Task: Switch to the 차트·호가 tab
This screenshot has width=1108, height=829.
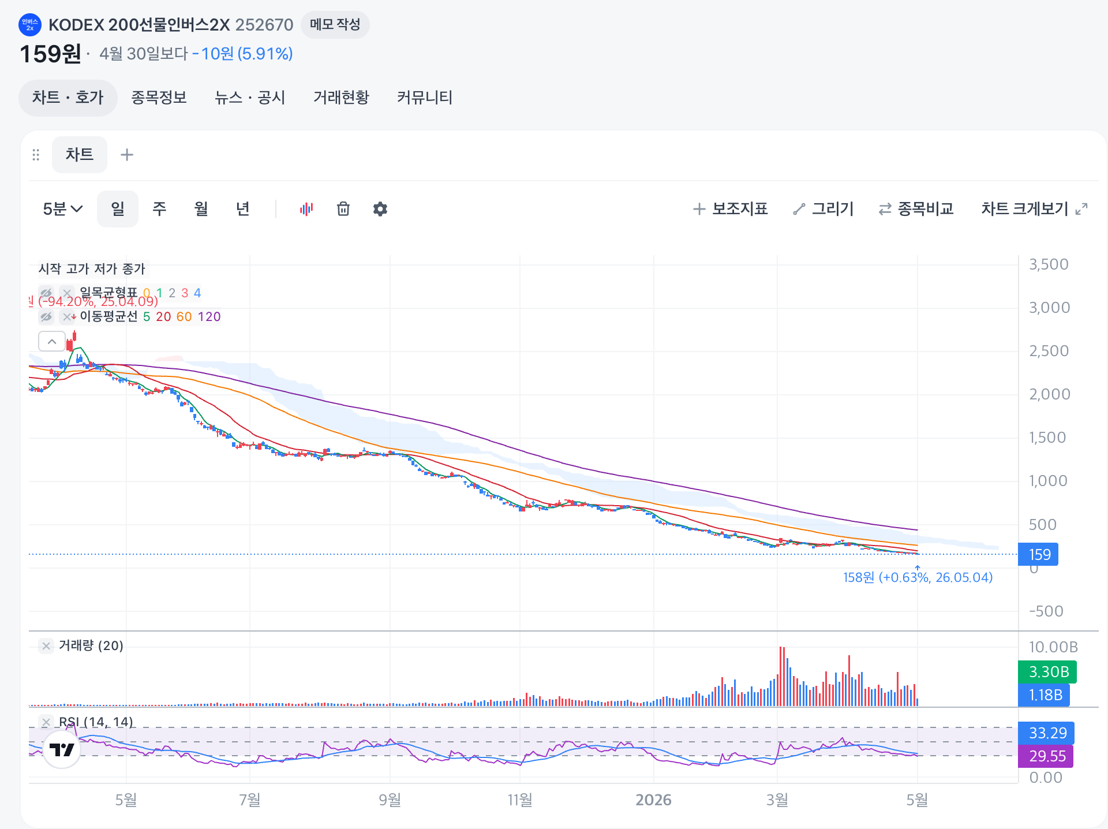Action: [x=68, y=98]
